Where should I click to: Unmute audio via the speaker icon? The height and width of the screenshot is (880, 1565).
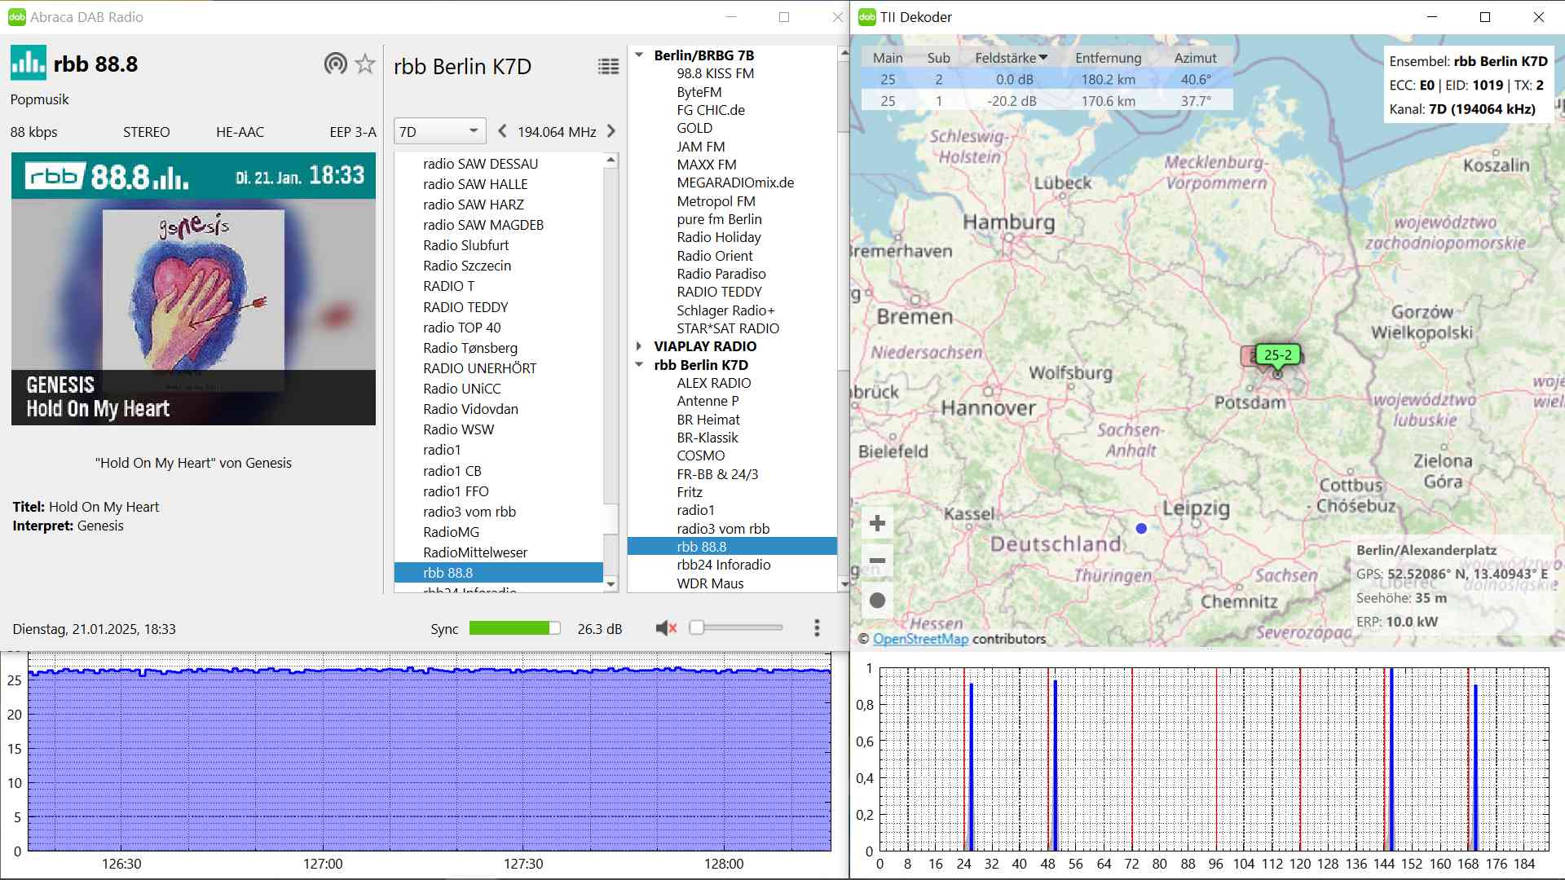(x=666, y=628)
